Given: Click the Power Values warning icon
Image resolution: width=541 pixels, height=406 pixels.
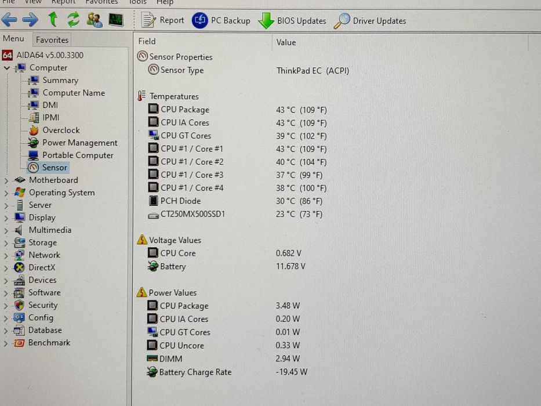Looking at the screenshot, I should click(141, 292).
